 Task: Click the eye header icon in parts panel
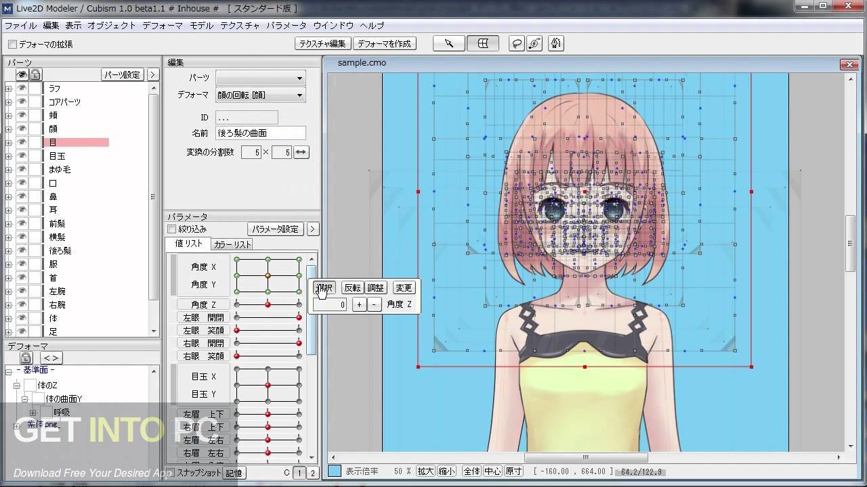tap(22, 75)
